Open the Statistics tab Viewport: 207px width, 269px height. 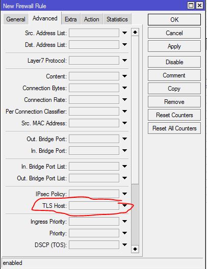117,19
